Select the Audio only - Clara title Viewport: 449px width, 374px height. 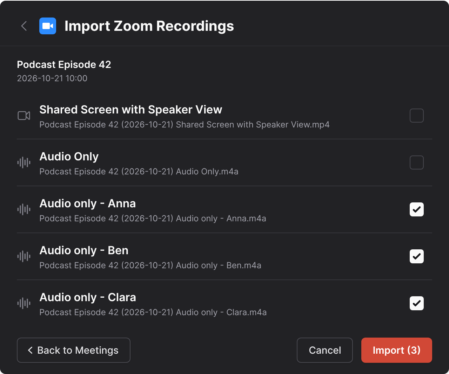tap(88, 297)
